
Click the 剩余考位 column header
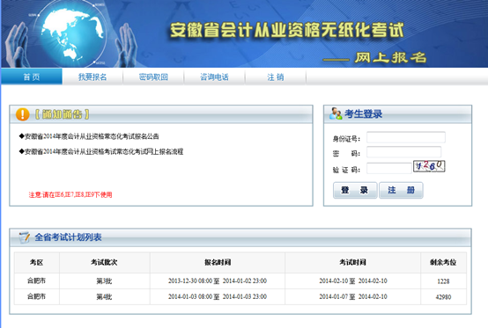(x=443, y=262)
